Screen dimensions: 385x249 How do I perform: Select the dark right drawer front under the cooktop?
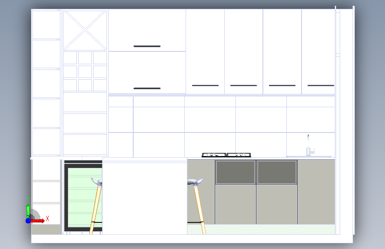(277, 172)
